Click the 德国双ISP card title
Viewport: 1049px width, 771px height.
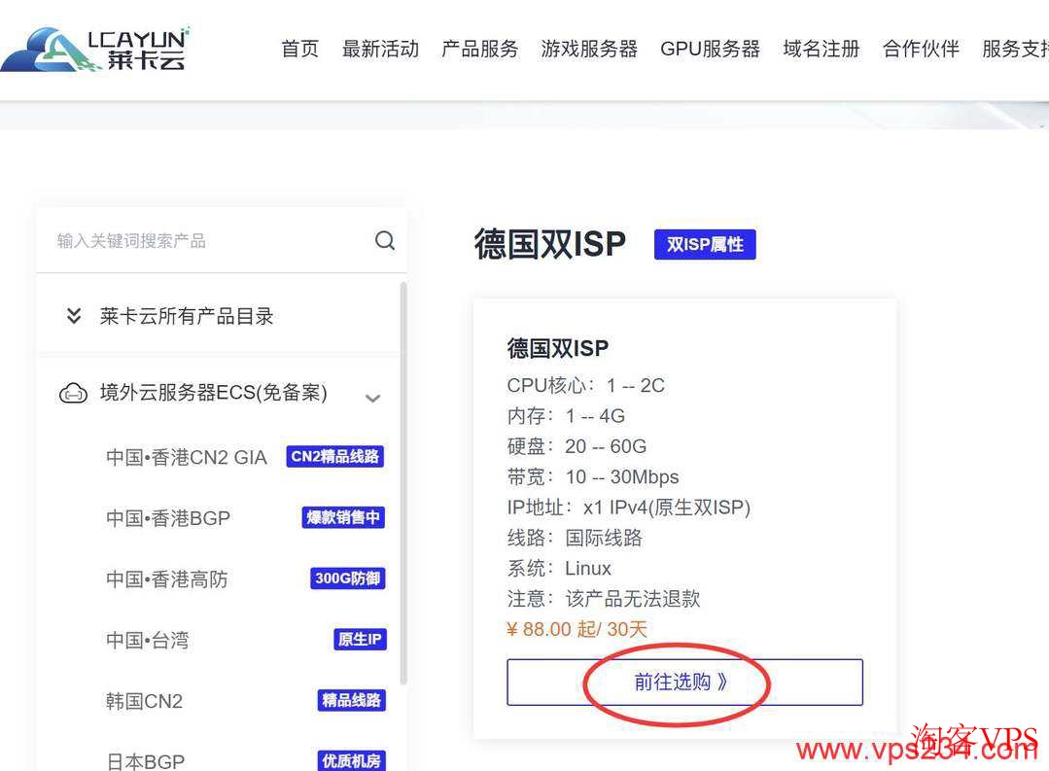click(558, 348)
